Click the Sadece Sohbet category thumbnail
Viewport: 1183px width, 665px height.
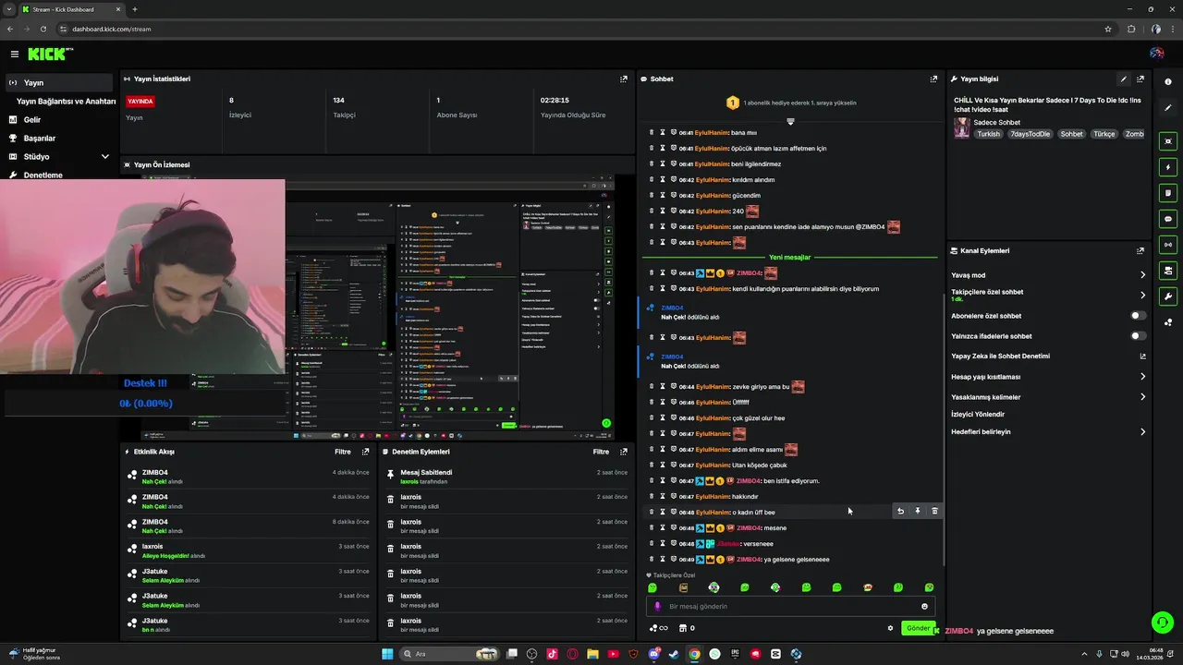click(962, 127)
